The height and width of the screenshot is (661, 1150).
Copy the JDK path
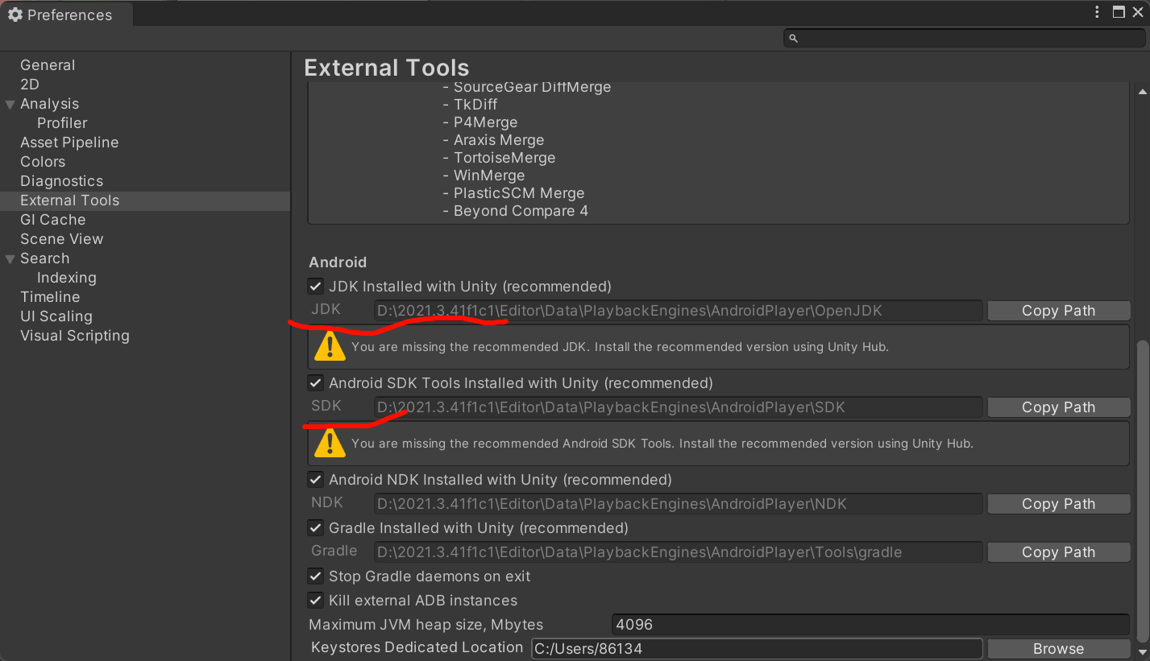[x=1058, y=311]
